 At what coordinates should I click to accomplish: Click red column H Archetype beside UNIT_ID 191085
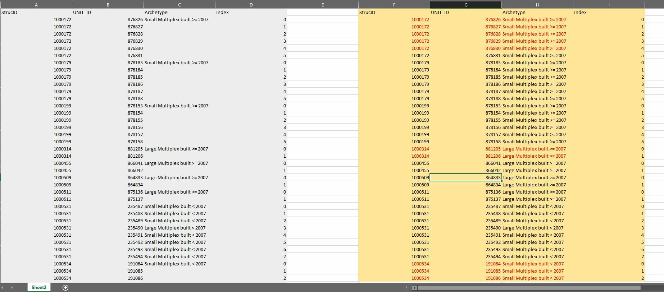pyautogui.click(x=537, y=271)
